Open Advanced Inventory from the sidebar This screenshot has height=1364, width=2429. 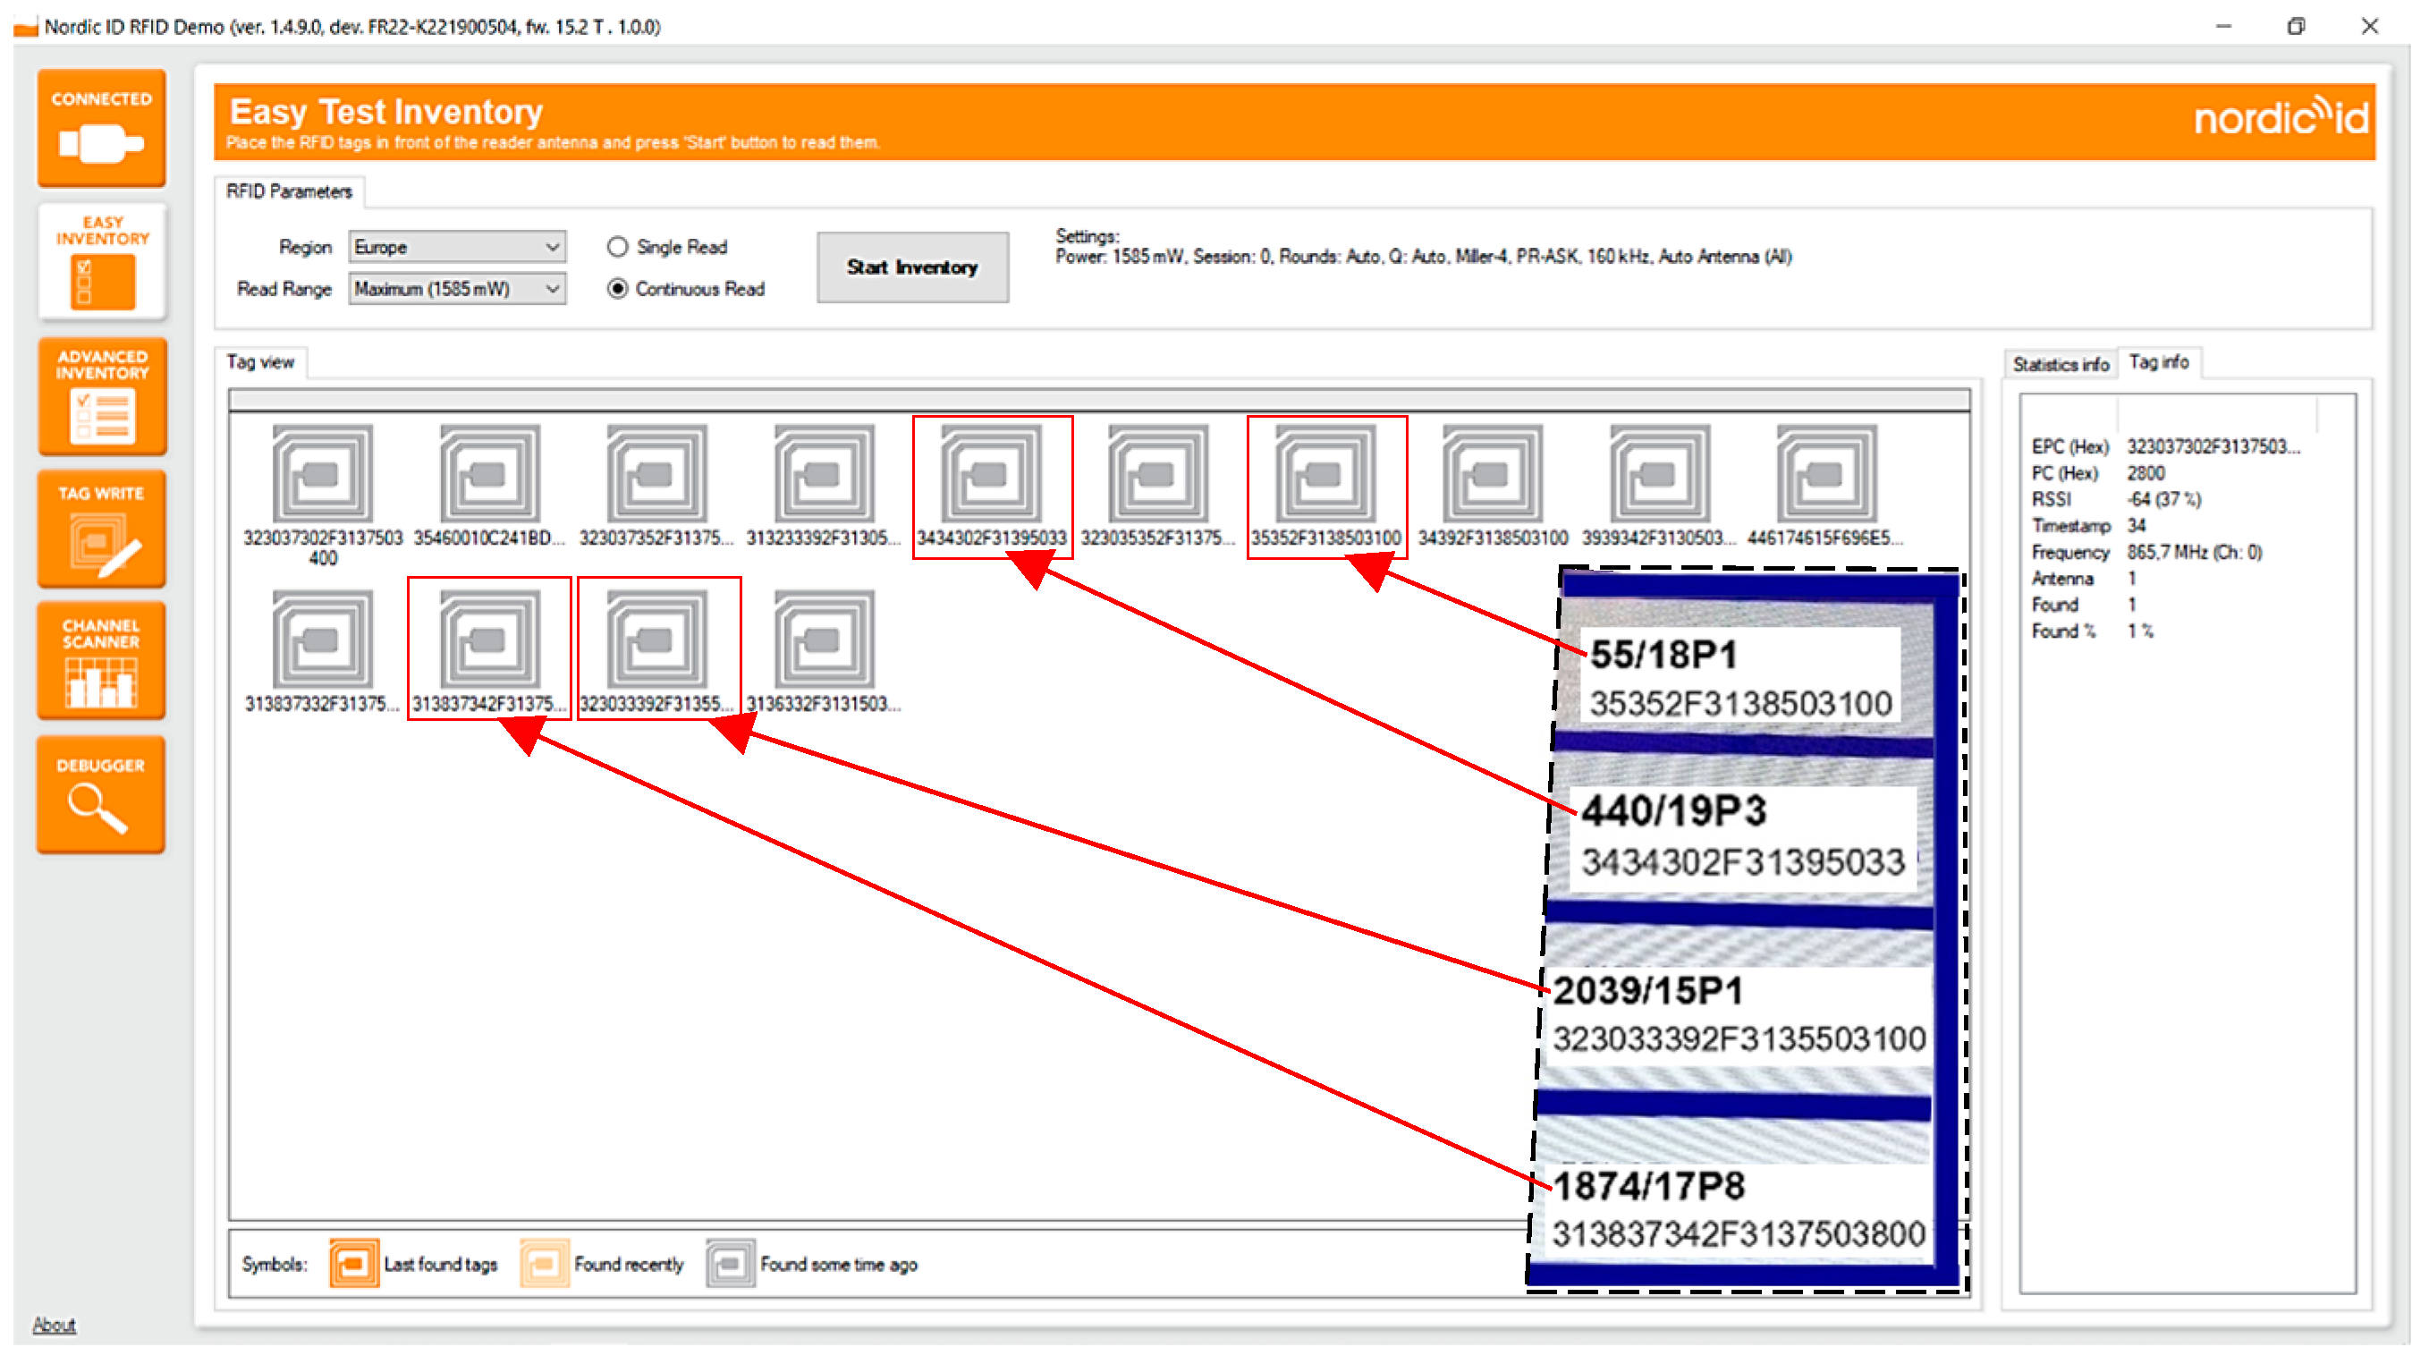click(102, 396)
